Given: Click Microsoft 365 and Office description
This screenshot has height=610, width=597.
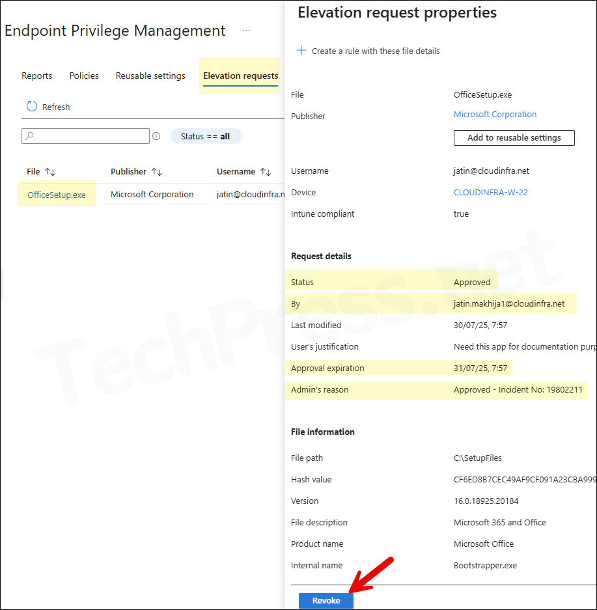Looking at the screenshot, I should [x=500, y=522].
